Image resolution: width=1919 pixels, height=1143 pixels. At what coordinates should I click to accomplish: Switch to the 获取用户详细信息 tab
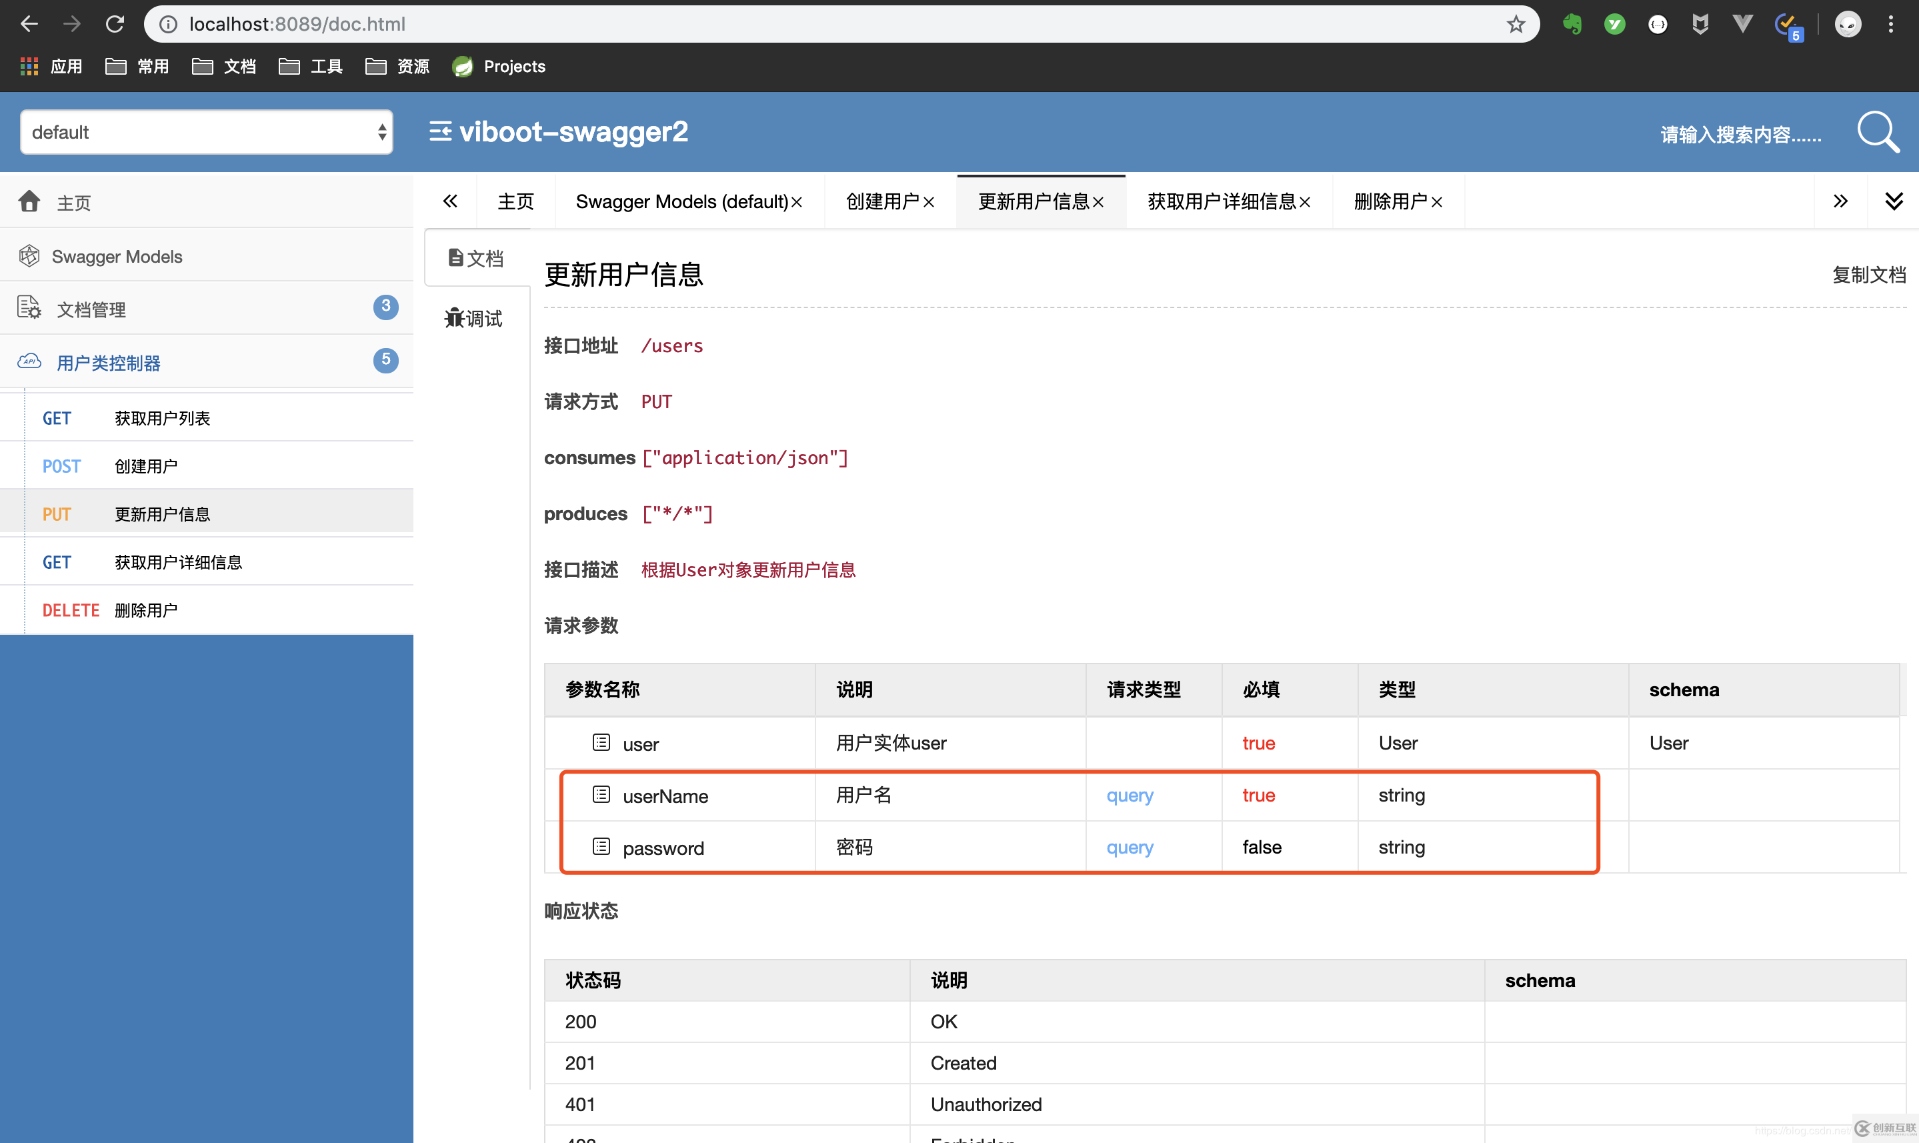pos(1222,202)
